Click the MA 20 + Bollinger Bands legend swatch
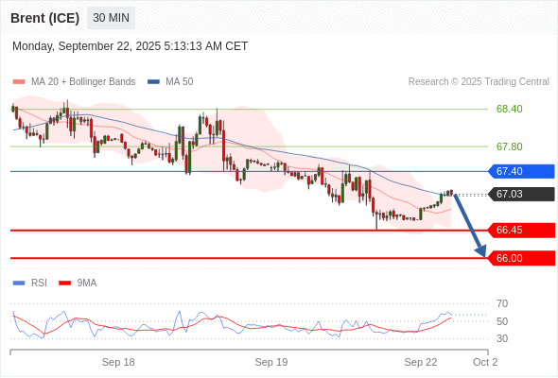This screenshot has width=558, height=378. point(19,82)
